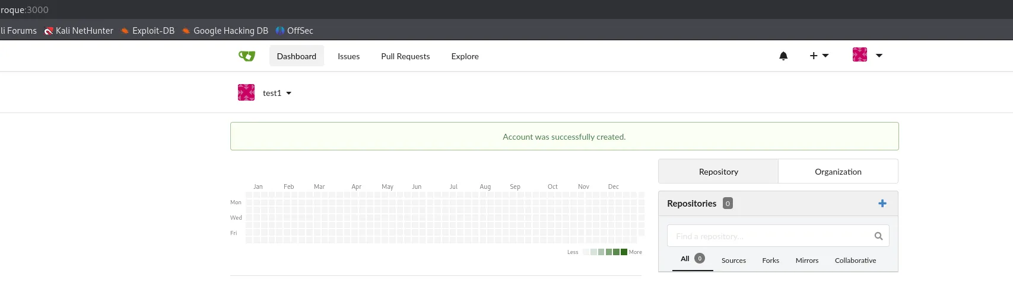Viewport: 1013px width, 299px height.
Task: Open the notifications bell
Action: click(783, 56)
